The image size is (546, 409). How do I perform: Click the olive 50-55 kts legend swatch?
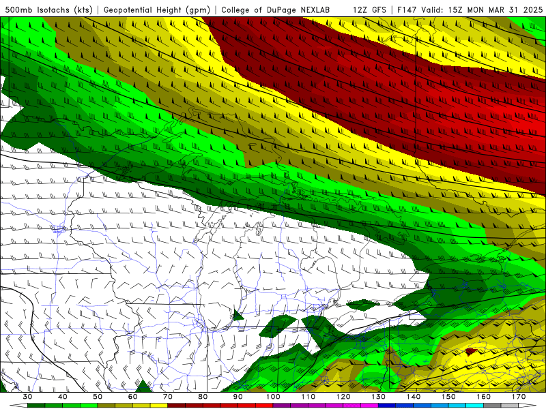pos(106,406)
